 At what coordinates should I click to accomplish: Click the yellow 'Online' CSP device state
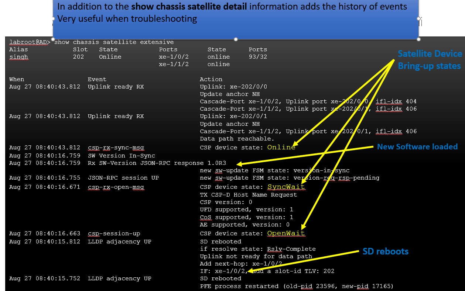281,147
